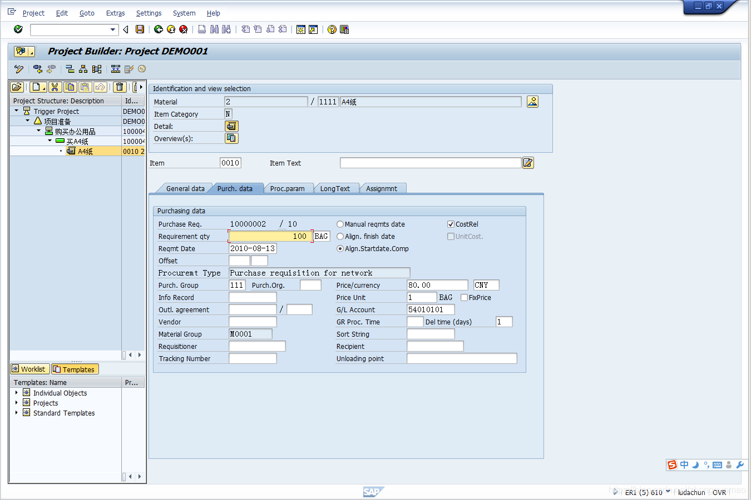Select Manual reqmts date radio button

pyautogui.click(x=340, y=224)
